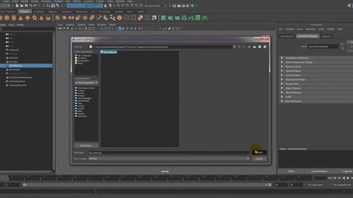Click the first magnet snap icon
The height and width of the screenshot is (198, 353).
(119, 5)
